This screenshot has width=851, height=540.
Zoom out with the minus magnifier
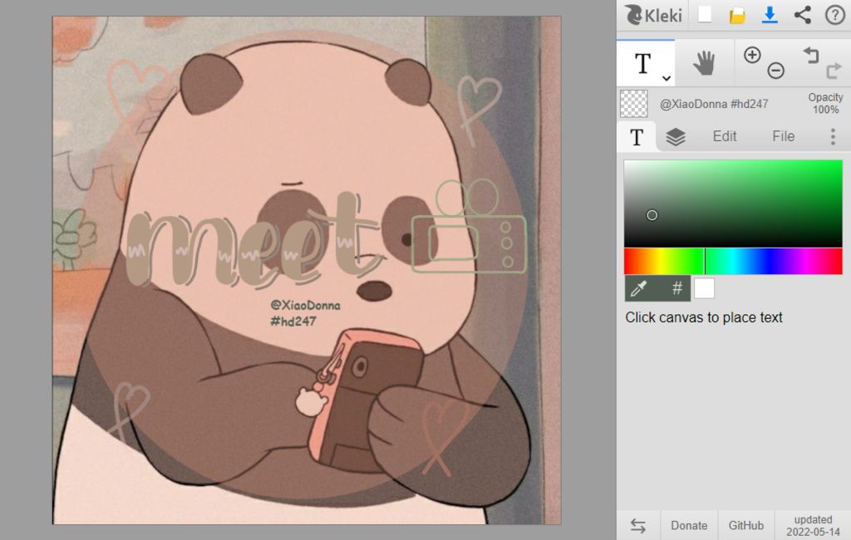tap(775, 70)
